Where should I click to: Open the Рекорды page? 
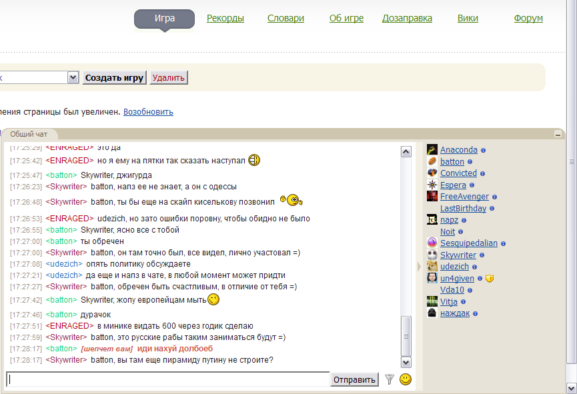[x=225, y=18]
